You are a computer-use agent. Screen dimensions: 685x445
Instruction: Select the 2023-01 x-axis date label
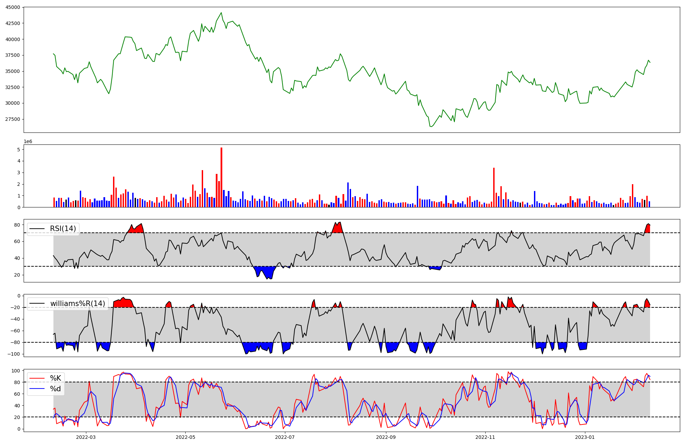pyautogui.click(x=585, y=437)
